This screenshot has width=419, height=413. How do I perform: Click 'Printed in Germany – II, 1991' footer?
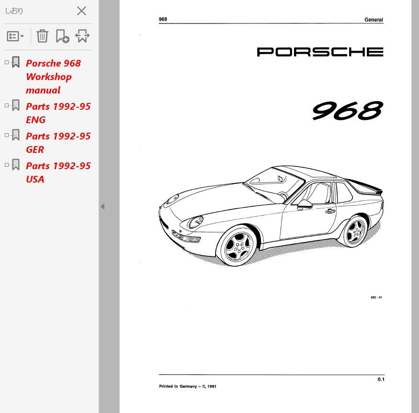(x=188, y=386)
